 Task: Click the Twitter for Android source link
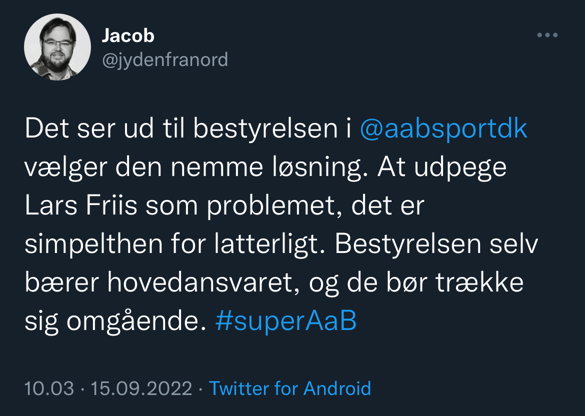coord(290,388)
